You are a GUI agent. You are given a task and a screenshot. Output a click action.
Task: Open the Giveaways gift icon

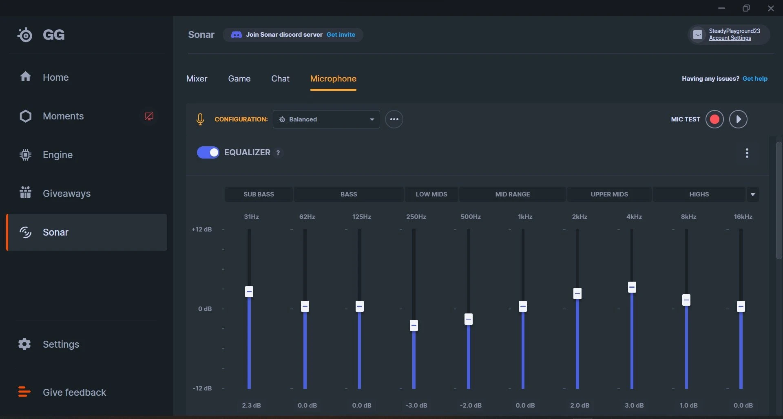tap(25, 192)
